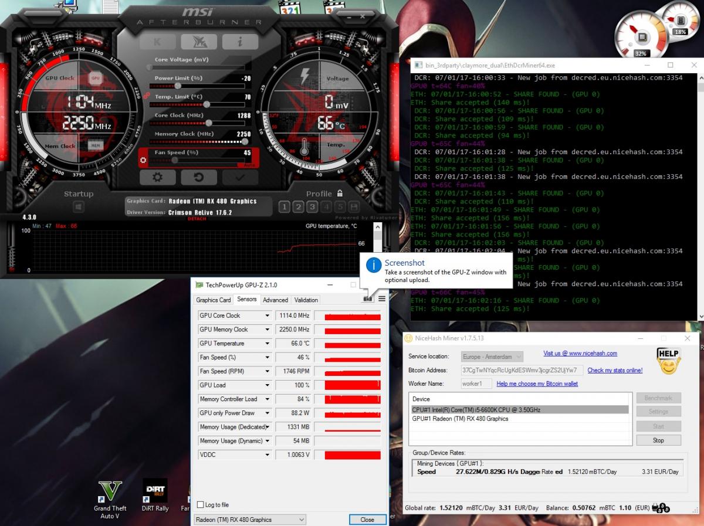This screenshot has height=526, width=704.
Task: Expand the GPU Memory Clock sensor dropdown
Action: click(x=268, y=330)
